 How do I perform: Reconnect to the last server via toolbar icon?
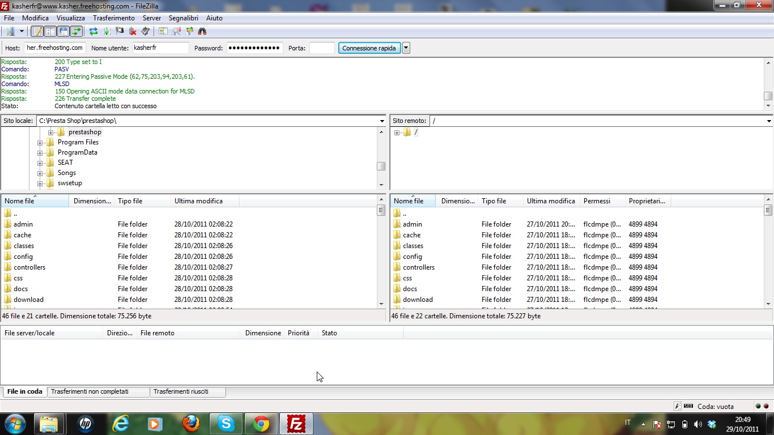[x=146, y=32]
